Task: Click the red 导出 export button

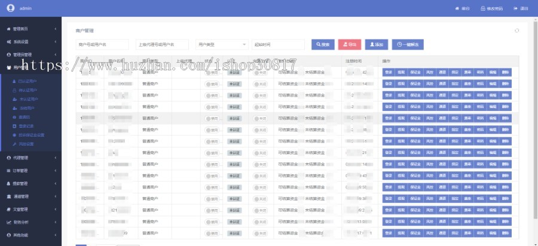Action: click(350, 44)
